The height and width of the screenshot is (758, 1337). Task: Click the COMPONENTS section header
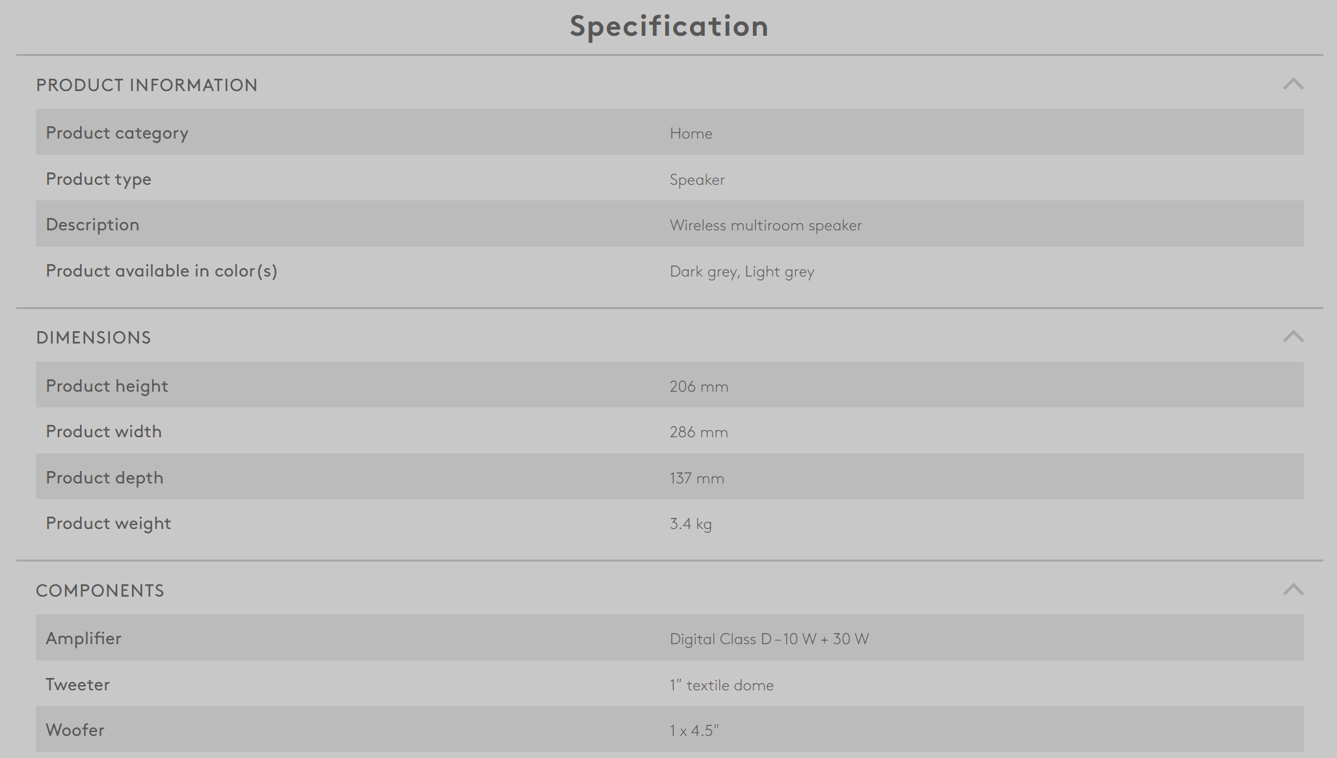(x=100, y=591)
